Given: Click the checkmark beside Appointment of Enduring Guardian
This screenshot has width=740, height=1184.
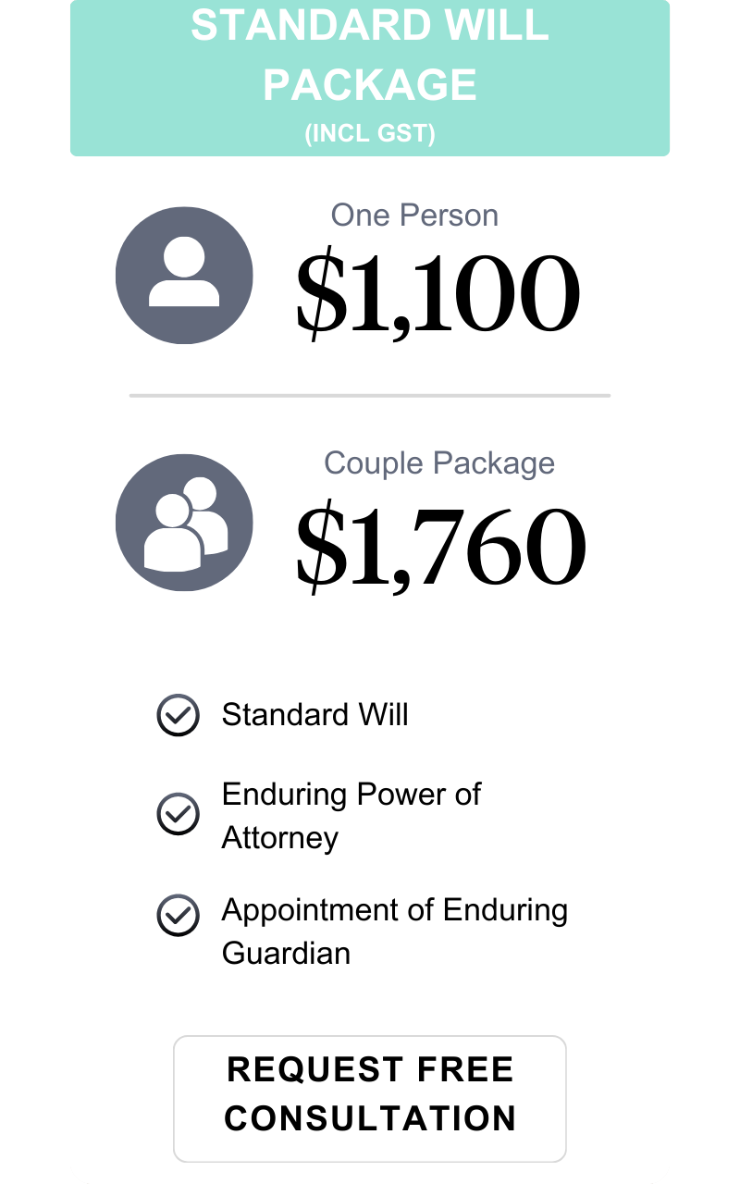Looking at the screenshot, I should pyautogui.click(x=178, y=916).
